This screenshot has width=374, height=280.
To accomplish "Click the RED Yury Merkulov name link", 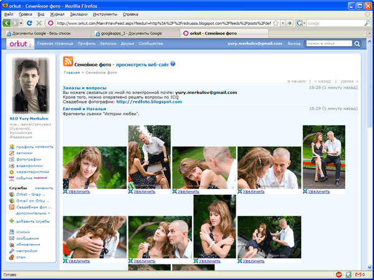I will point(29,119).
